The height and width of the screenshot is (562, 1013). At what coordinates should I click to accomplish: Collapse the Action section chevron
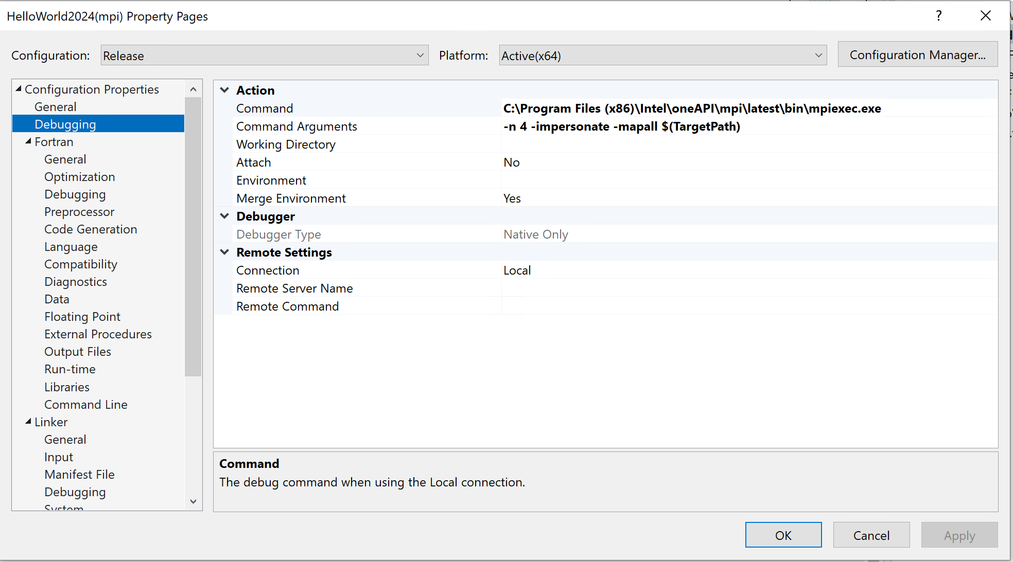tap(224, 90)
